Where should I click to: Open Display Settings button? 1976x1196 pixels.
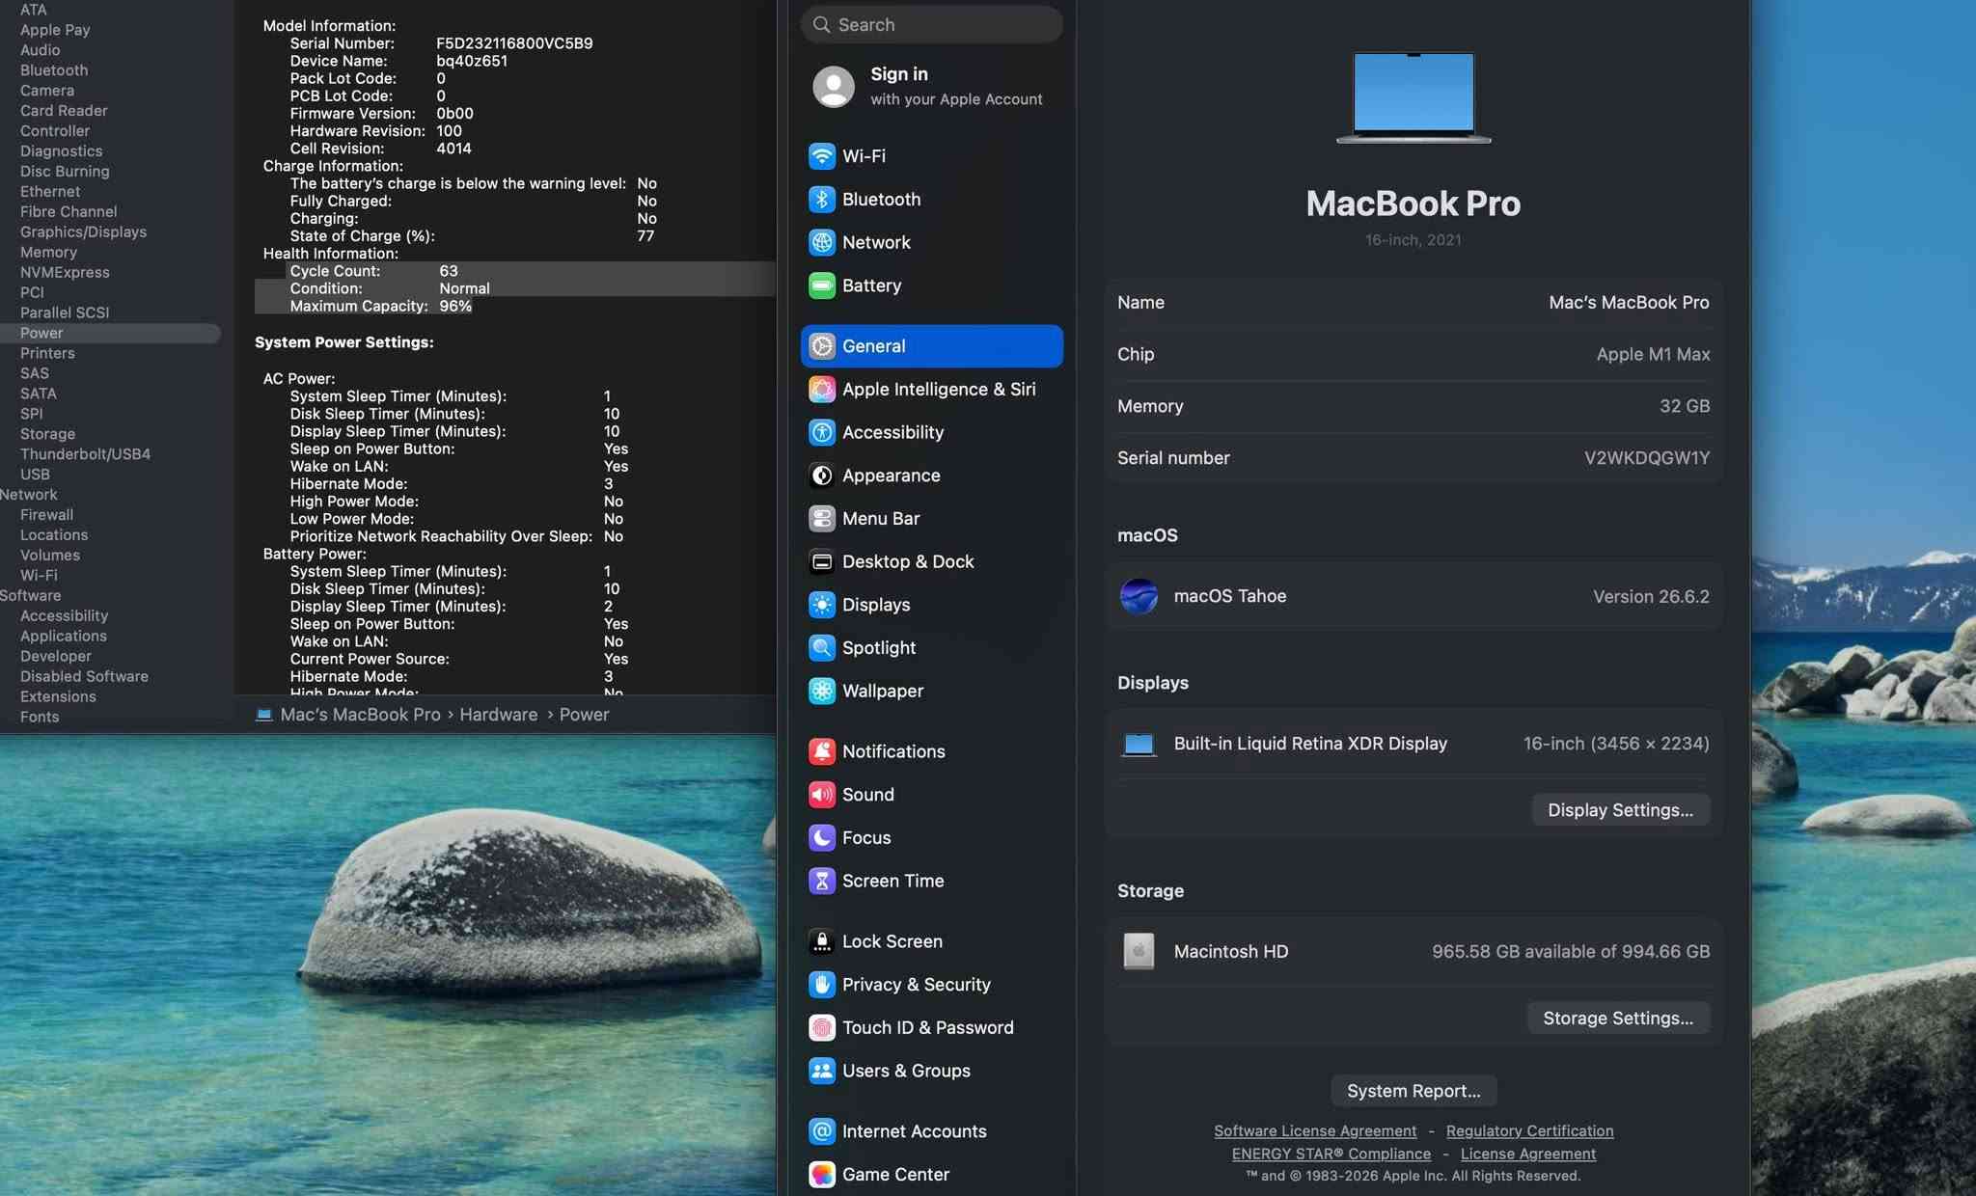click(x=1620, y=810)
